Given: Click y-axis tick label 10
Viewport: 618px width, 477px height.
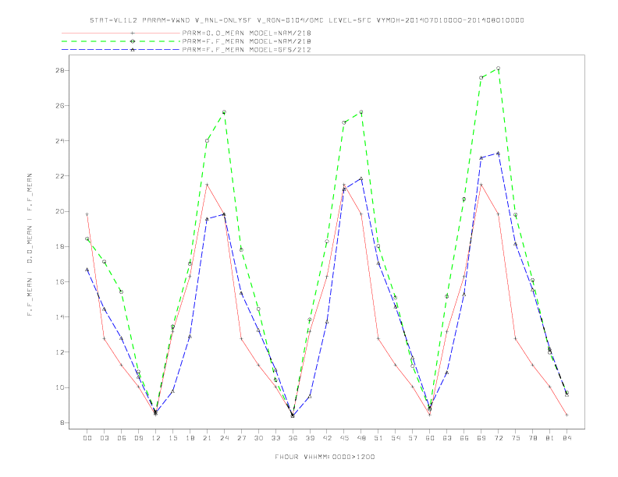Looking at the screenshot, I should point(60,387).
